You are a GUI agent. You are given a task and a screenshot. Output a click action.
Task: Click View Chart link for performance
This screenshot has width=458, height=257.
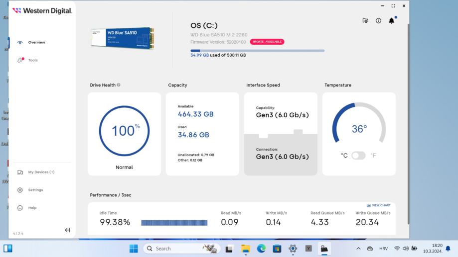[378, 205]
